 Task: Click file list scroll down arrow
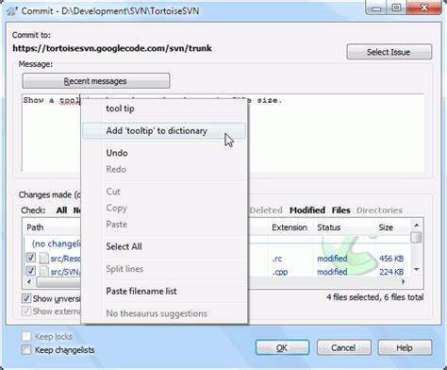417,269
